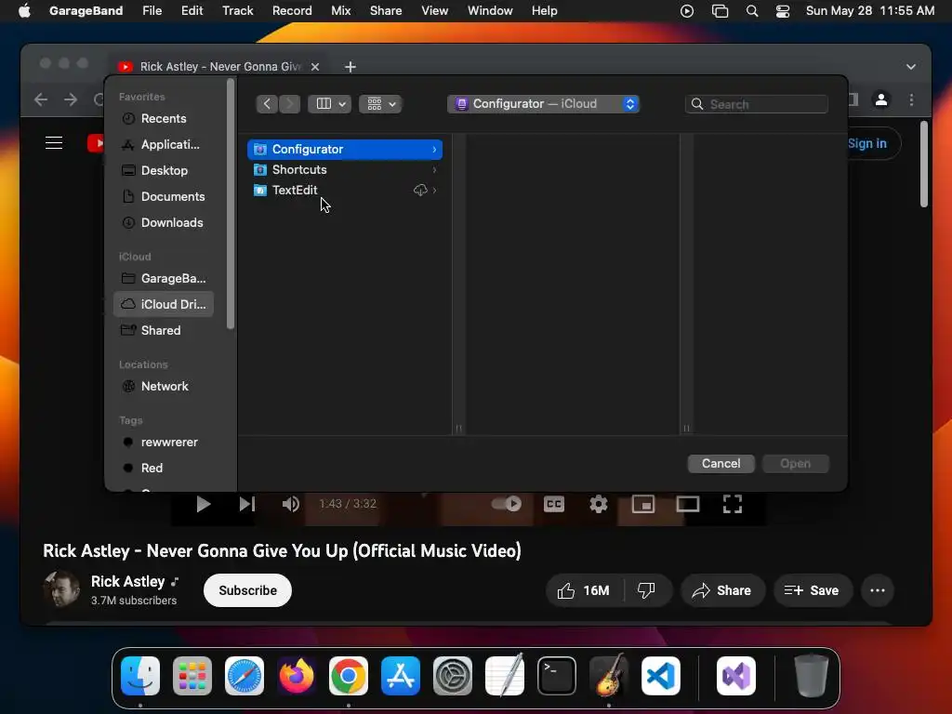Click the Search field in the dialog
Viewport: 952px width, 714px height.
pyautogui.click(x=757, y=104)
